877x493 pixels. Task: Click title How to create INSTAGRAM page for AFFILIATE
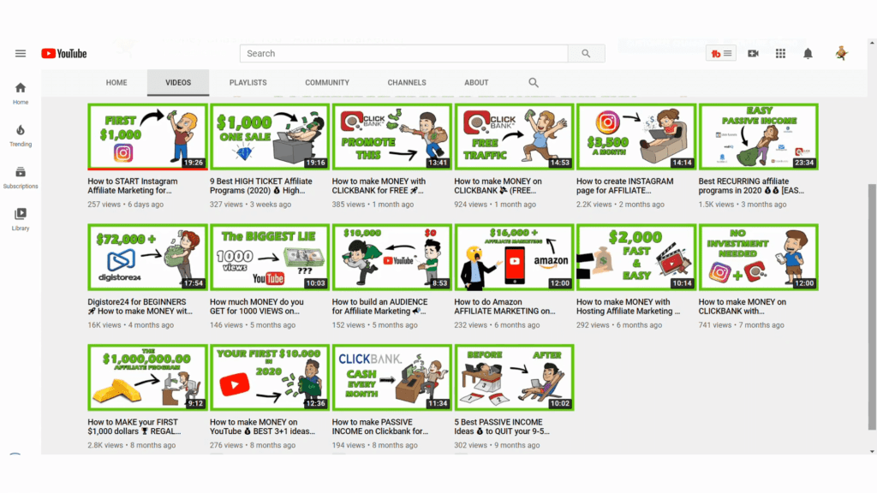point(624,186)
